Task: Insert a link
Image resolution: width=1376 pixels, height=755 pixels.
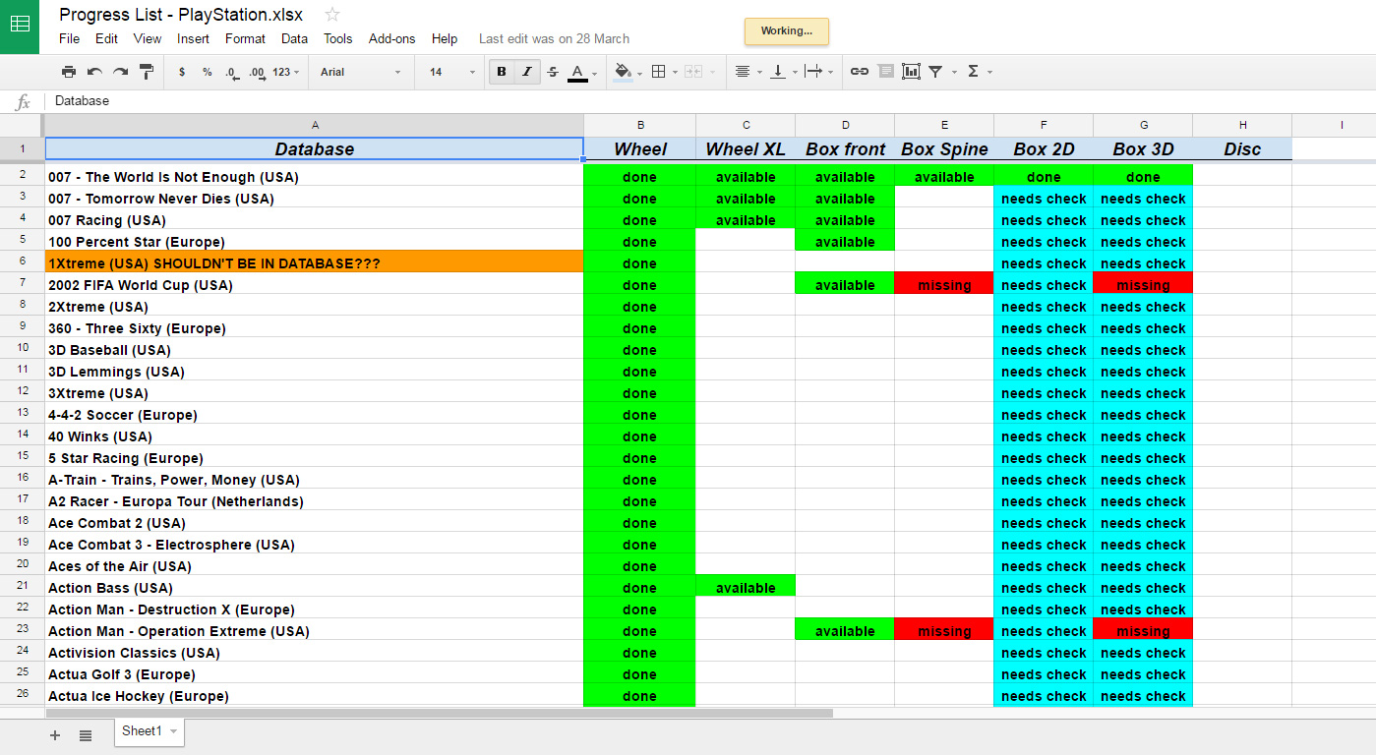Action: point(860,72)
